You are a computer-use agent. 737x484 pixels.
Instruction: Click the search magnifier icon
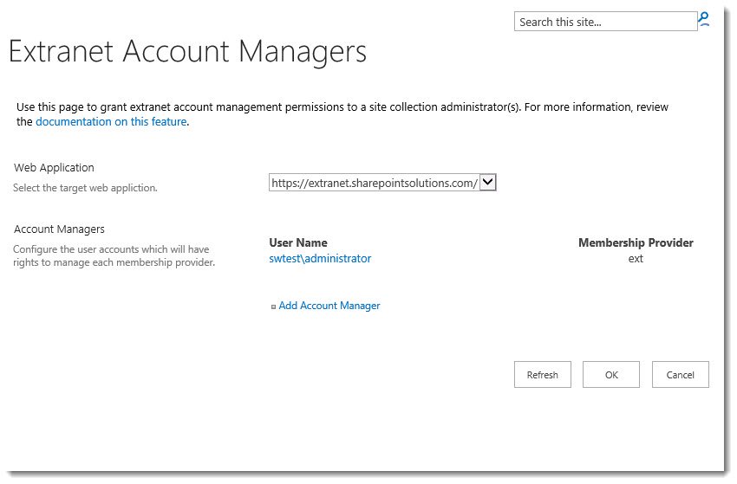pyautogui.click(x=704, y=20)
